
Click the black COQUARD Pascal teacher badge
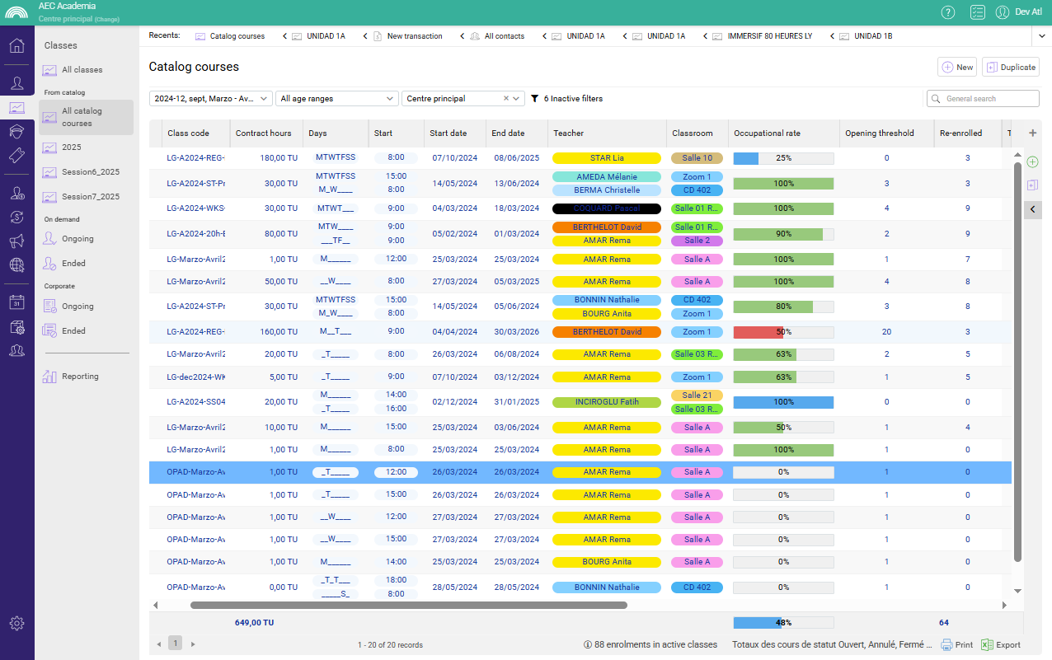coord(607,208)
